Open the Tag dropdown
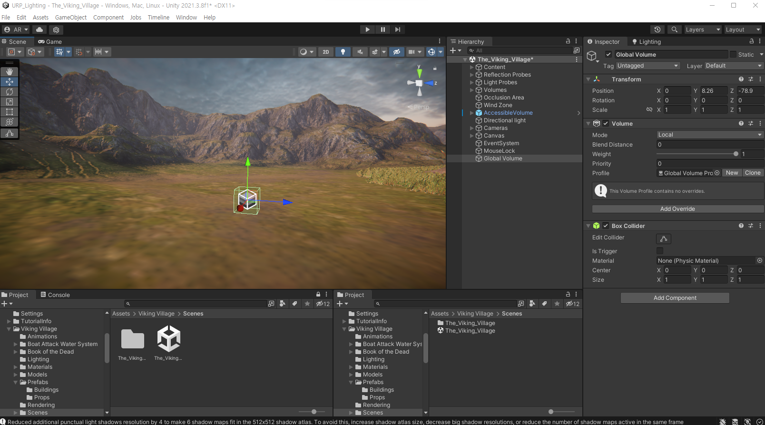Screen dimensions: 765x425 pos(648,66)
